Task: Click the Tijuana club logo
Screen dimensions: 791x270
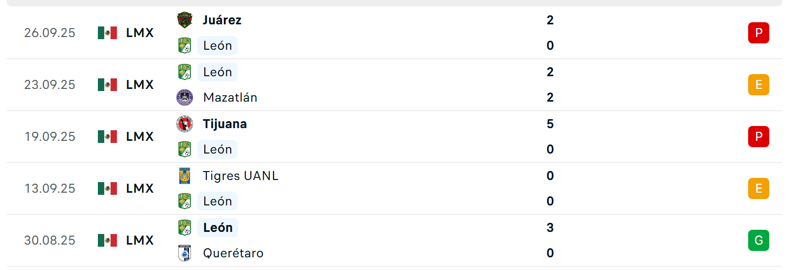Action: tap(185, 124)
